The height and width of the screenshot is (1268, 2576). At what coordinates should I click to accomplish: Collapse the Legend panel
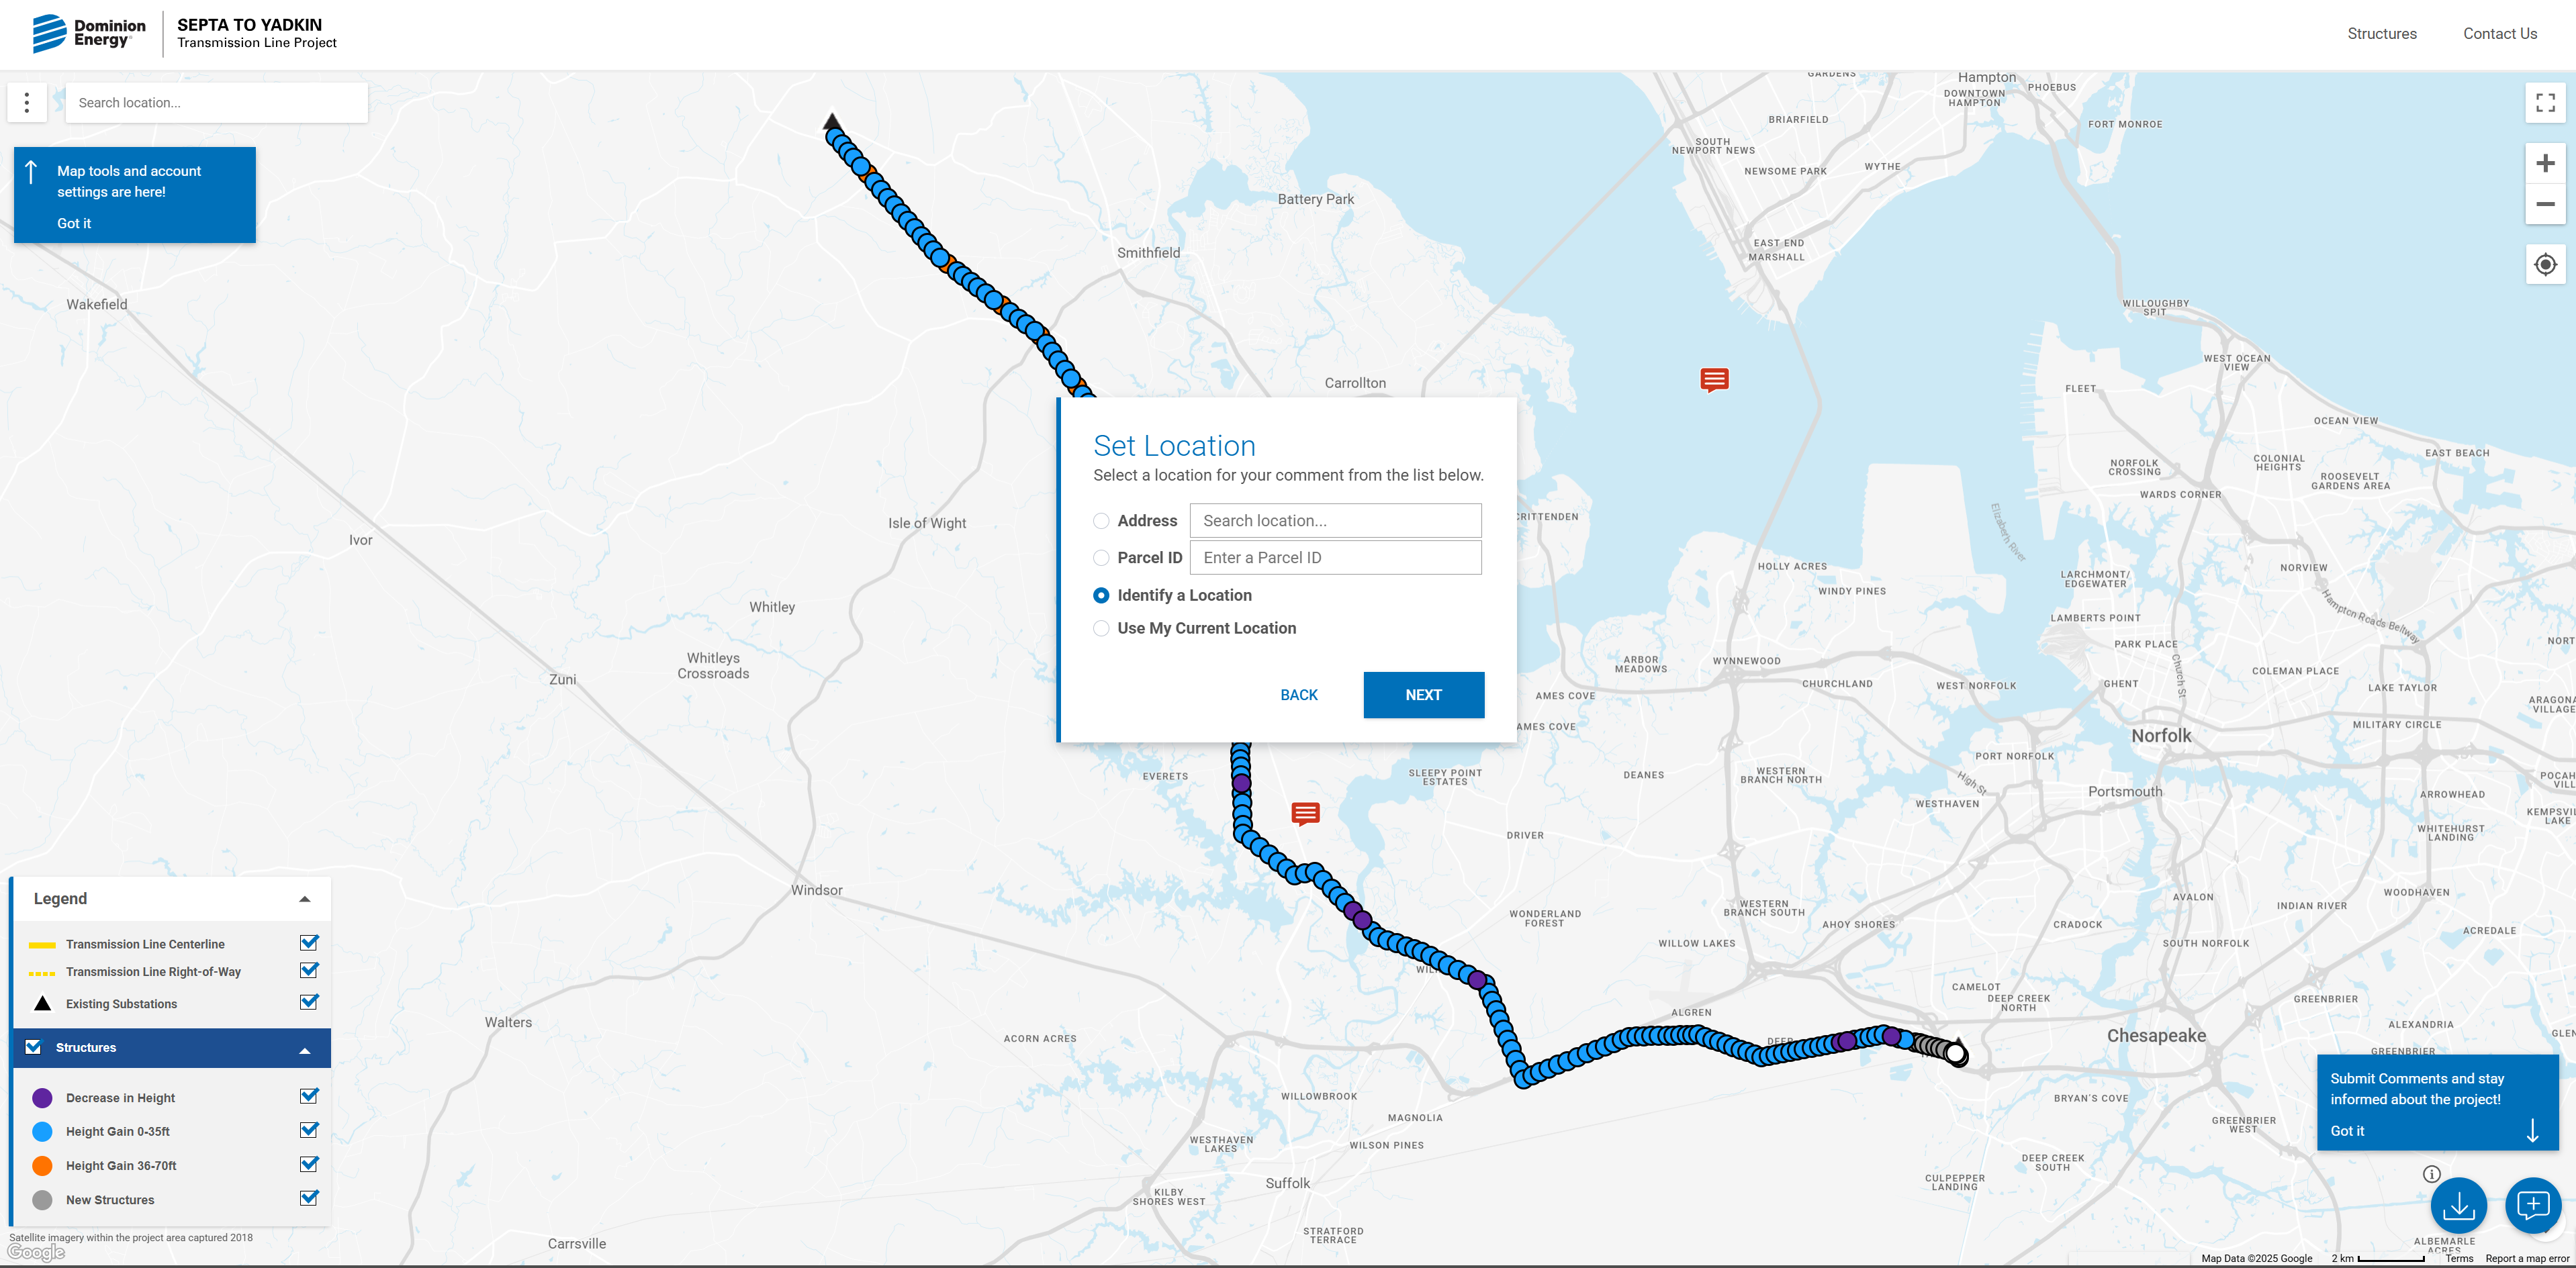305,899
